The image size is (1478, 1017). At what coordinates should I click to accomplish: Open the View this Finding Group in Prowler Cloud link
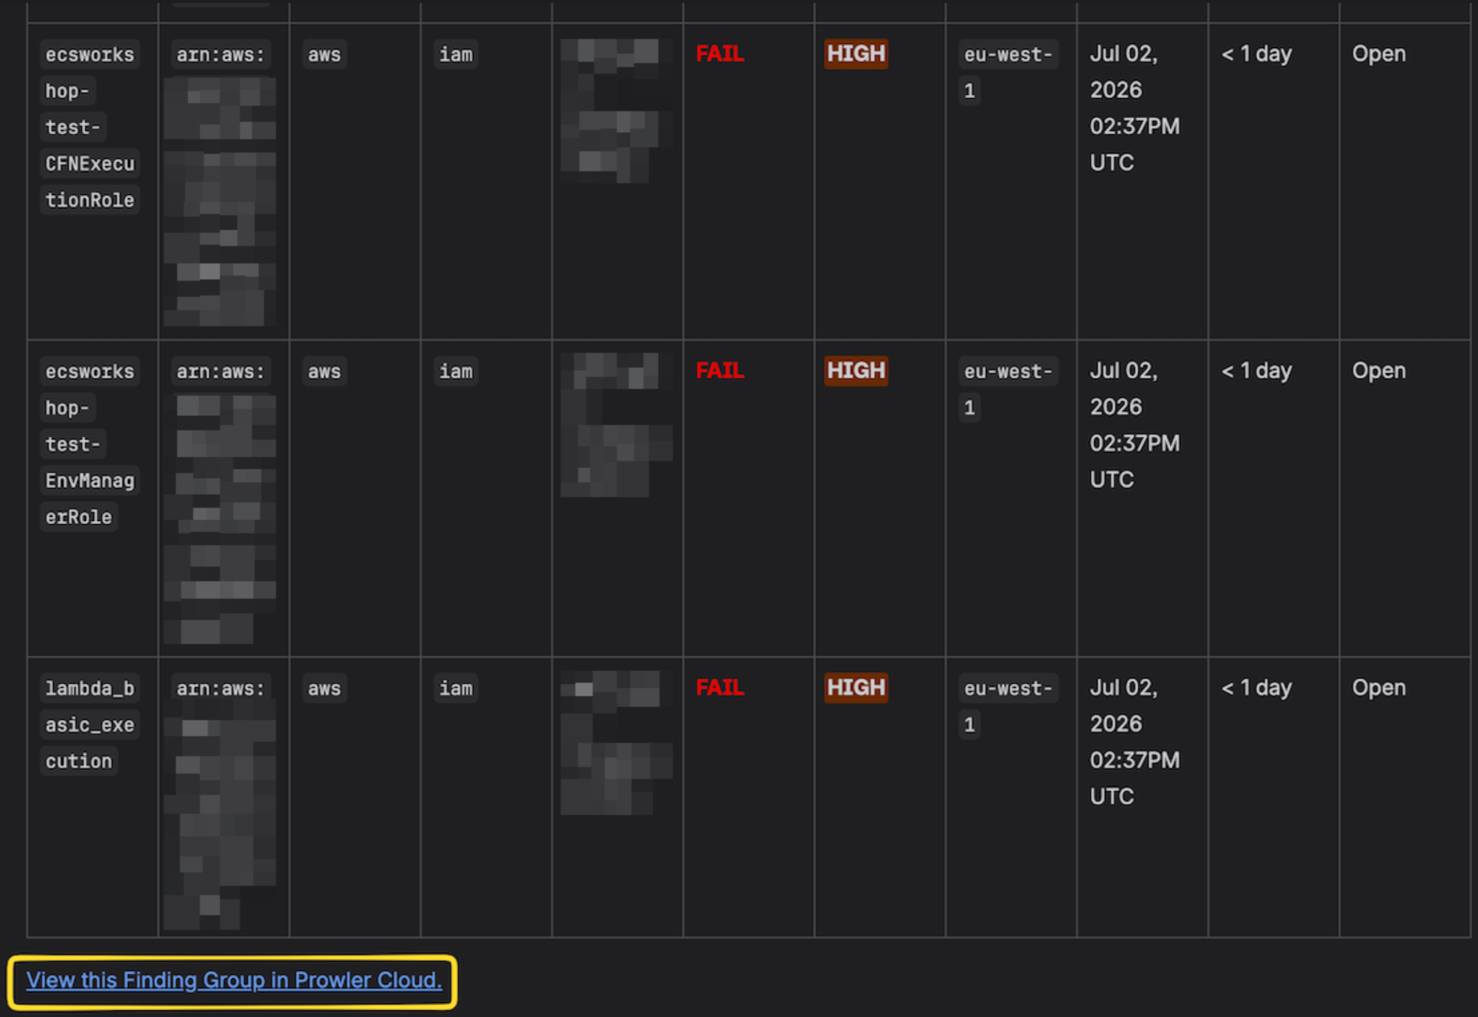pyautogui.click(x=234, y=980)
